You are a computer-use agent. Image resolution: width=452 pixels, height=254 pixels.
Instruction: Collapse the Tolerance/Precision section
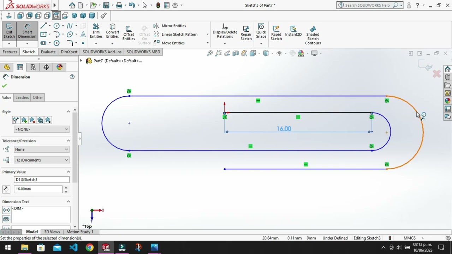pyautogui.click(x=69, y=141)
